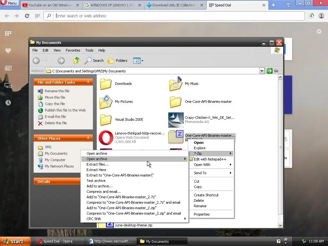This screenshot has width=328, height=246.
Task: Expand CRC SHA submenu
Action: pyautogui.click(x=135, y=219)
